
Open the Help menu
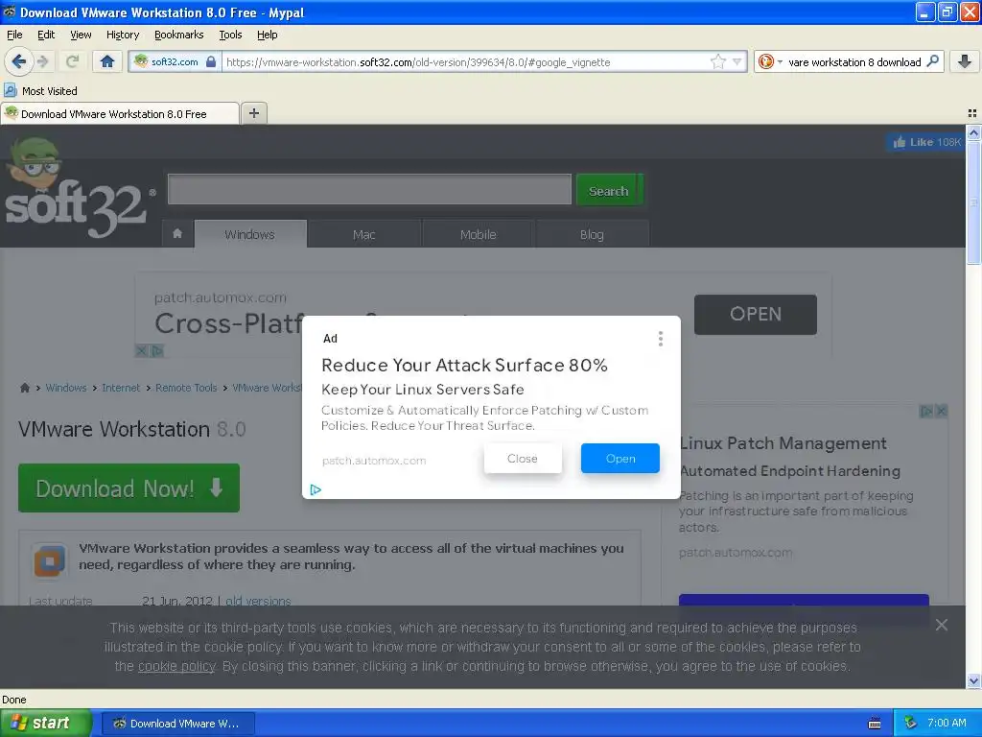268,35
